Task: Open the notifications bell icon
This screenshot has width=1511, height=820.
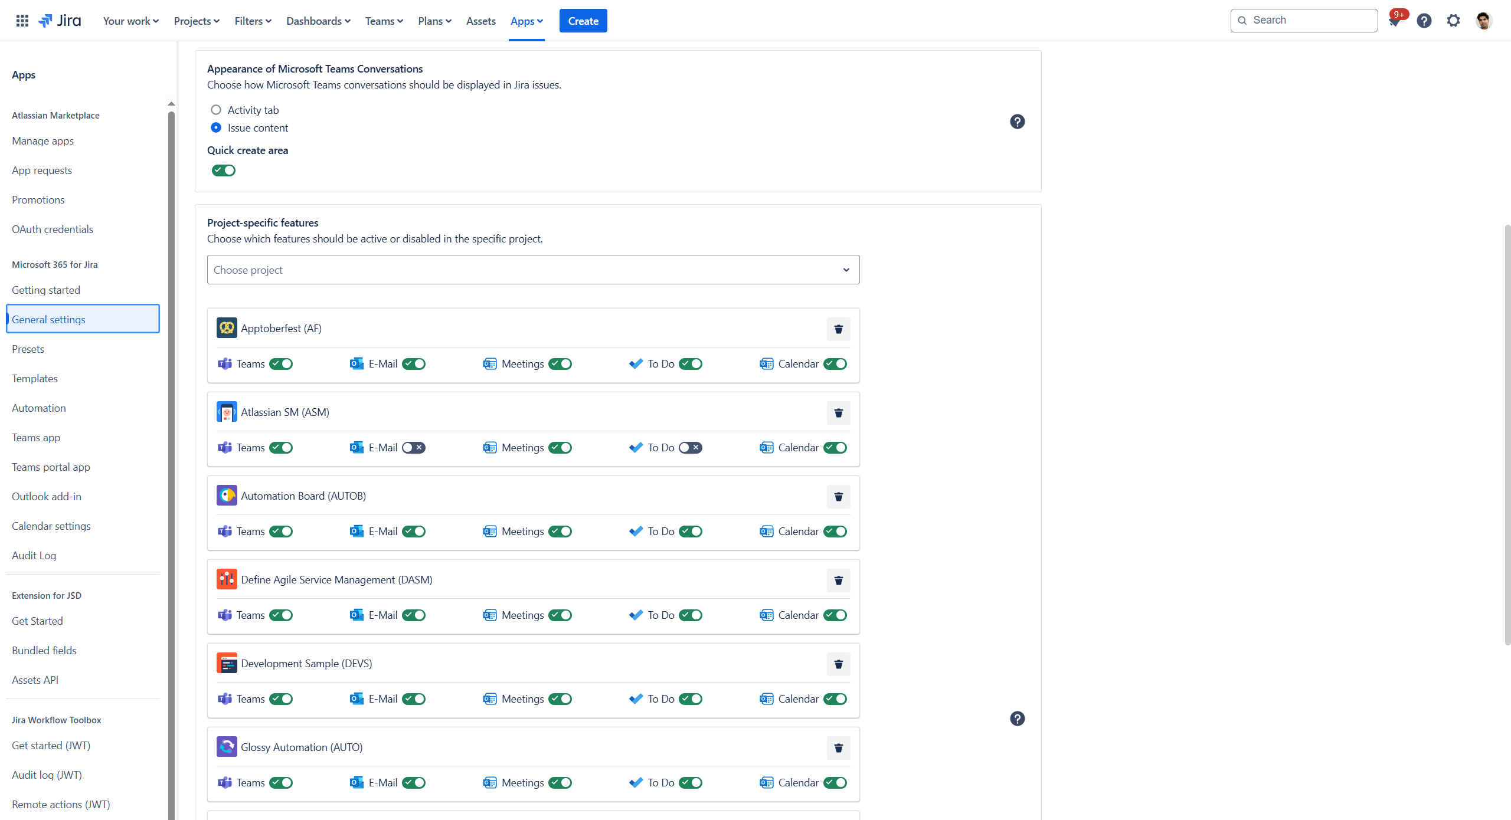Action: [x=1395, y=21]
